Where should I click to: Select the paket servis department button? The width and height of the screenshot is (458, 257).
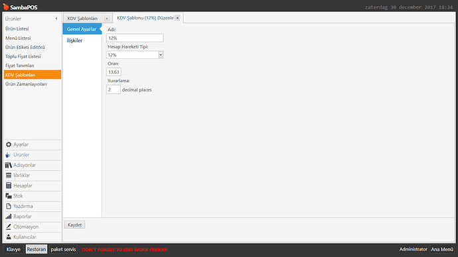(63, 250)
